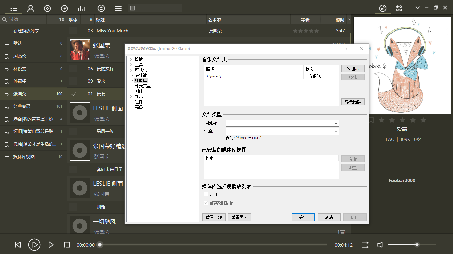Image resolution: width=453 pixels, height=254 pixels.
Task: Open the 限制为 dropdown
Action: (282, 123)
